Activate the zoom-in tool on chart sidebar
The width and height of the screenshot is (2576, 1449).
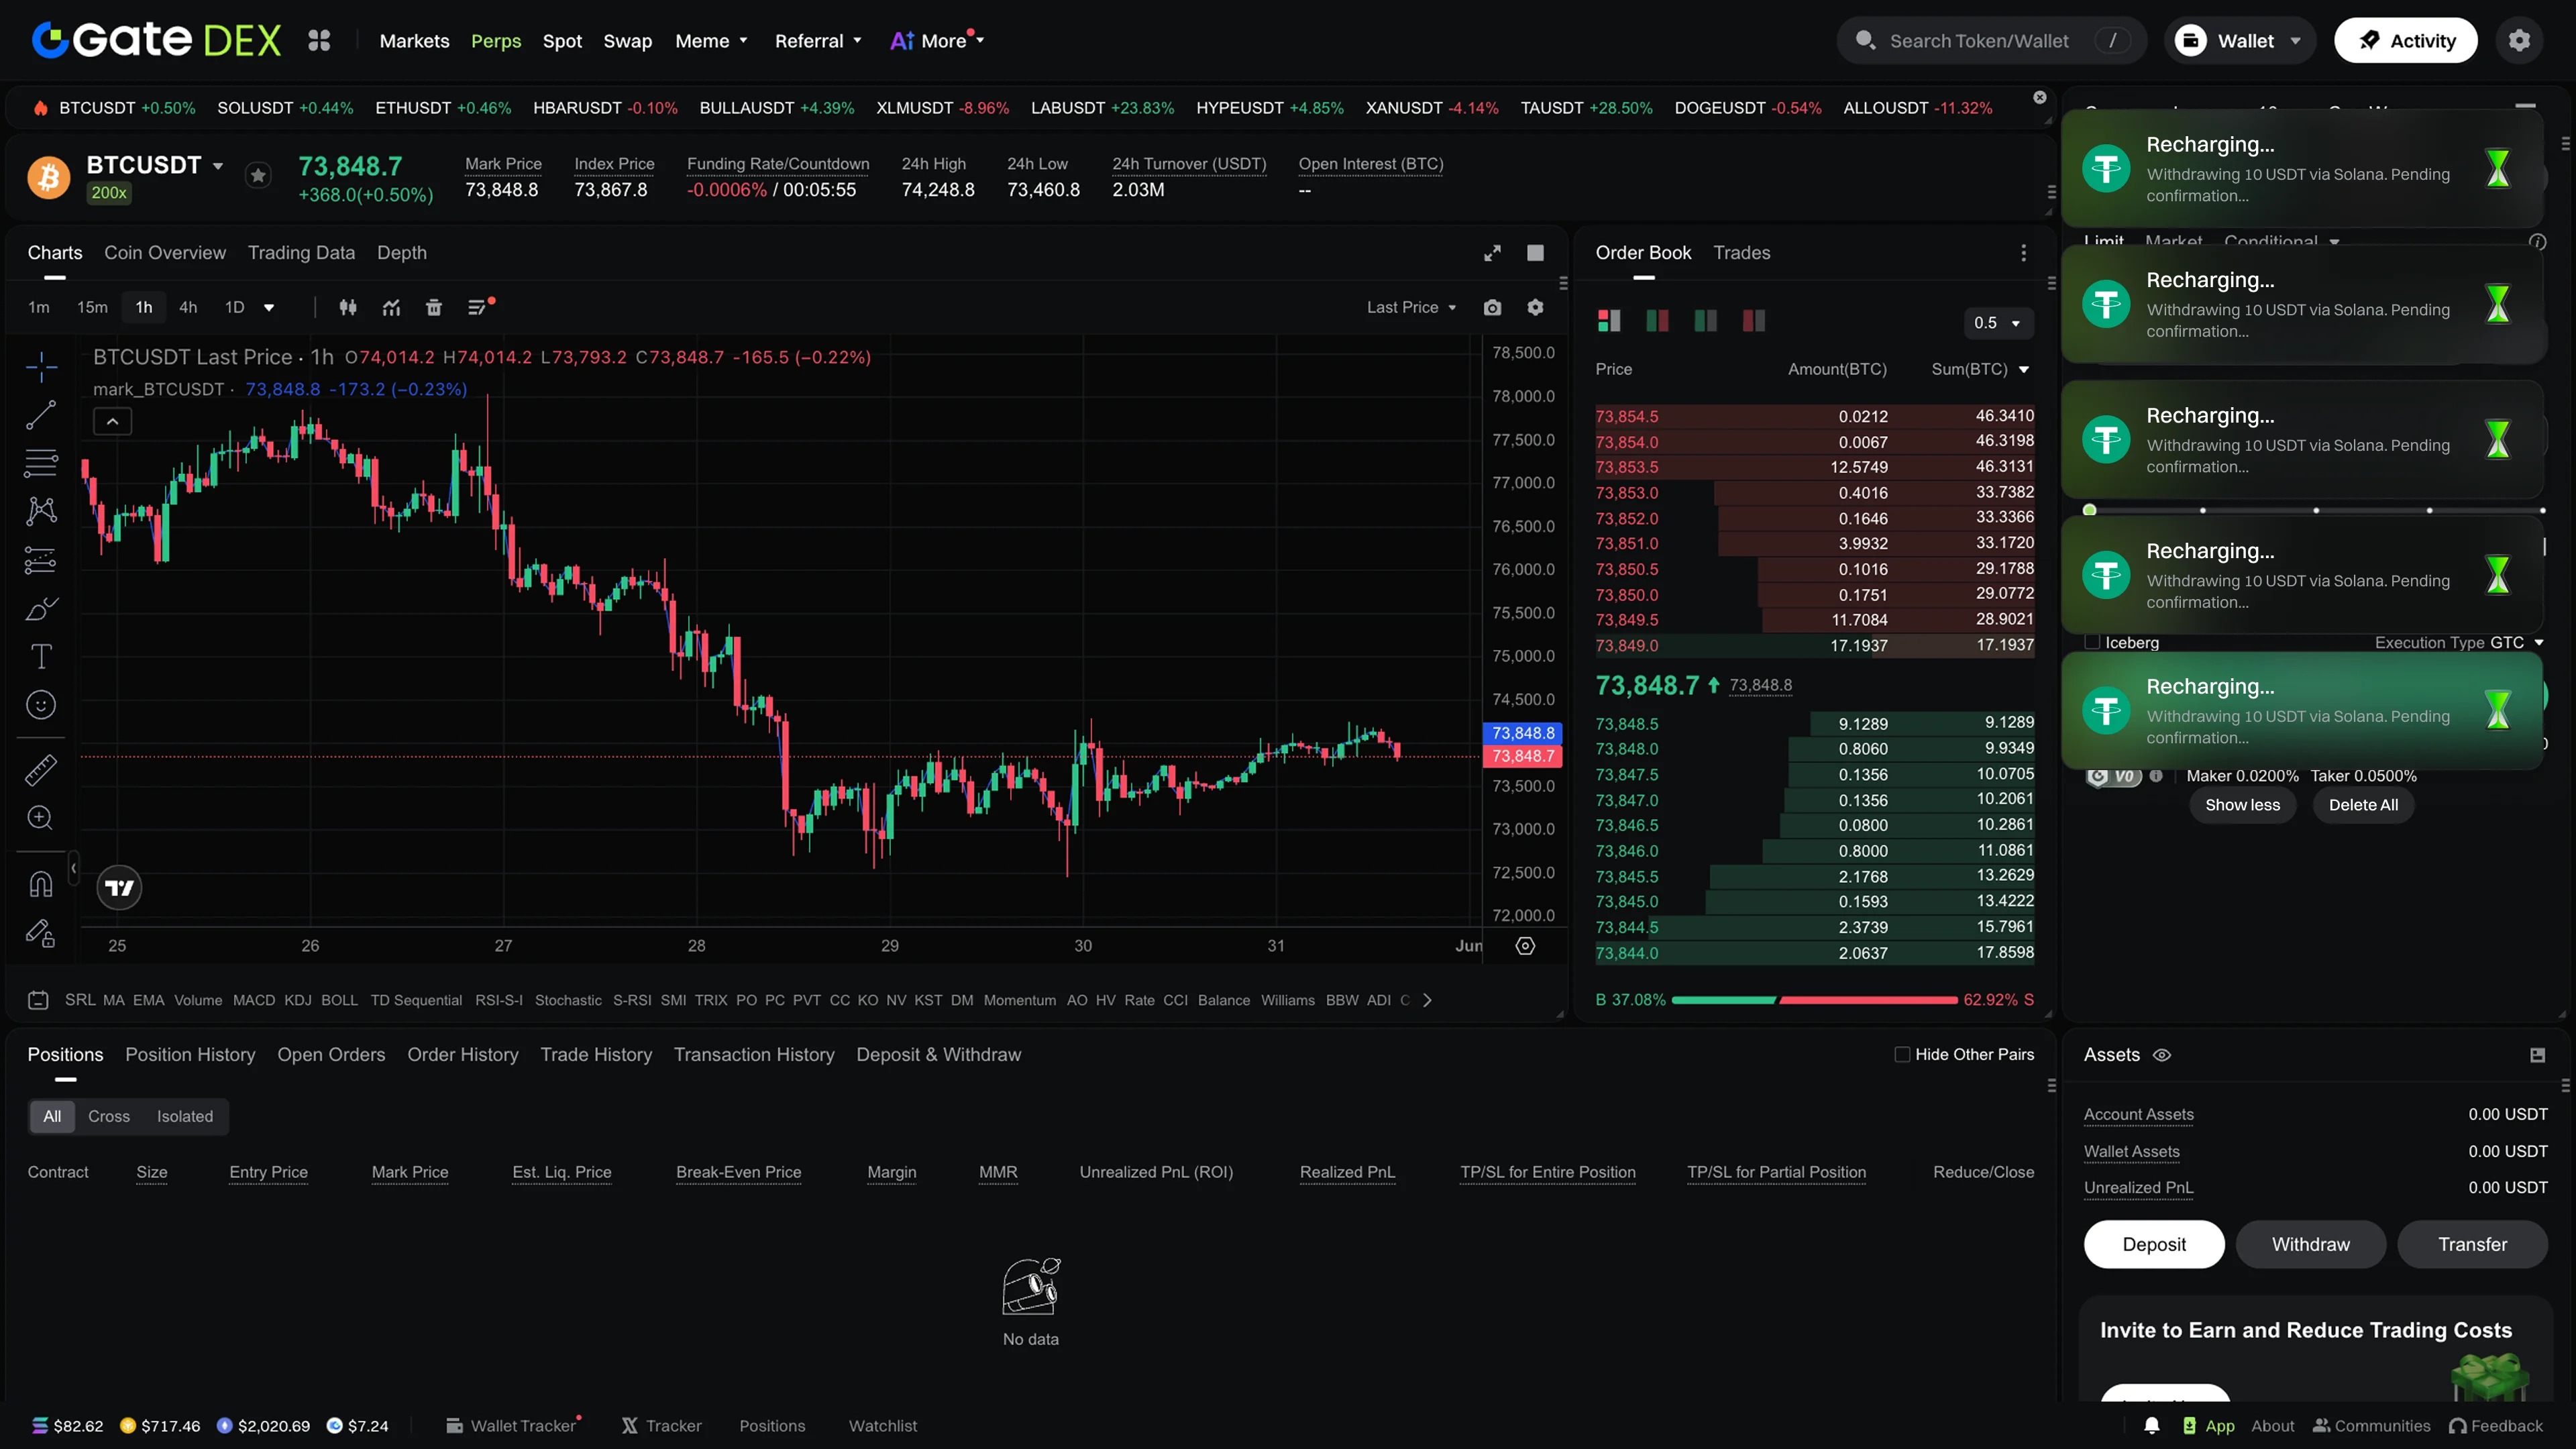(x=41, y=818)
